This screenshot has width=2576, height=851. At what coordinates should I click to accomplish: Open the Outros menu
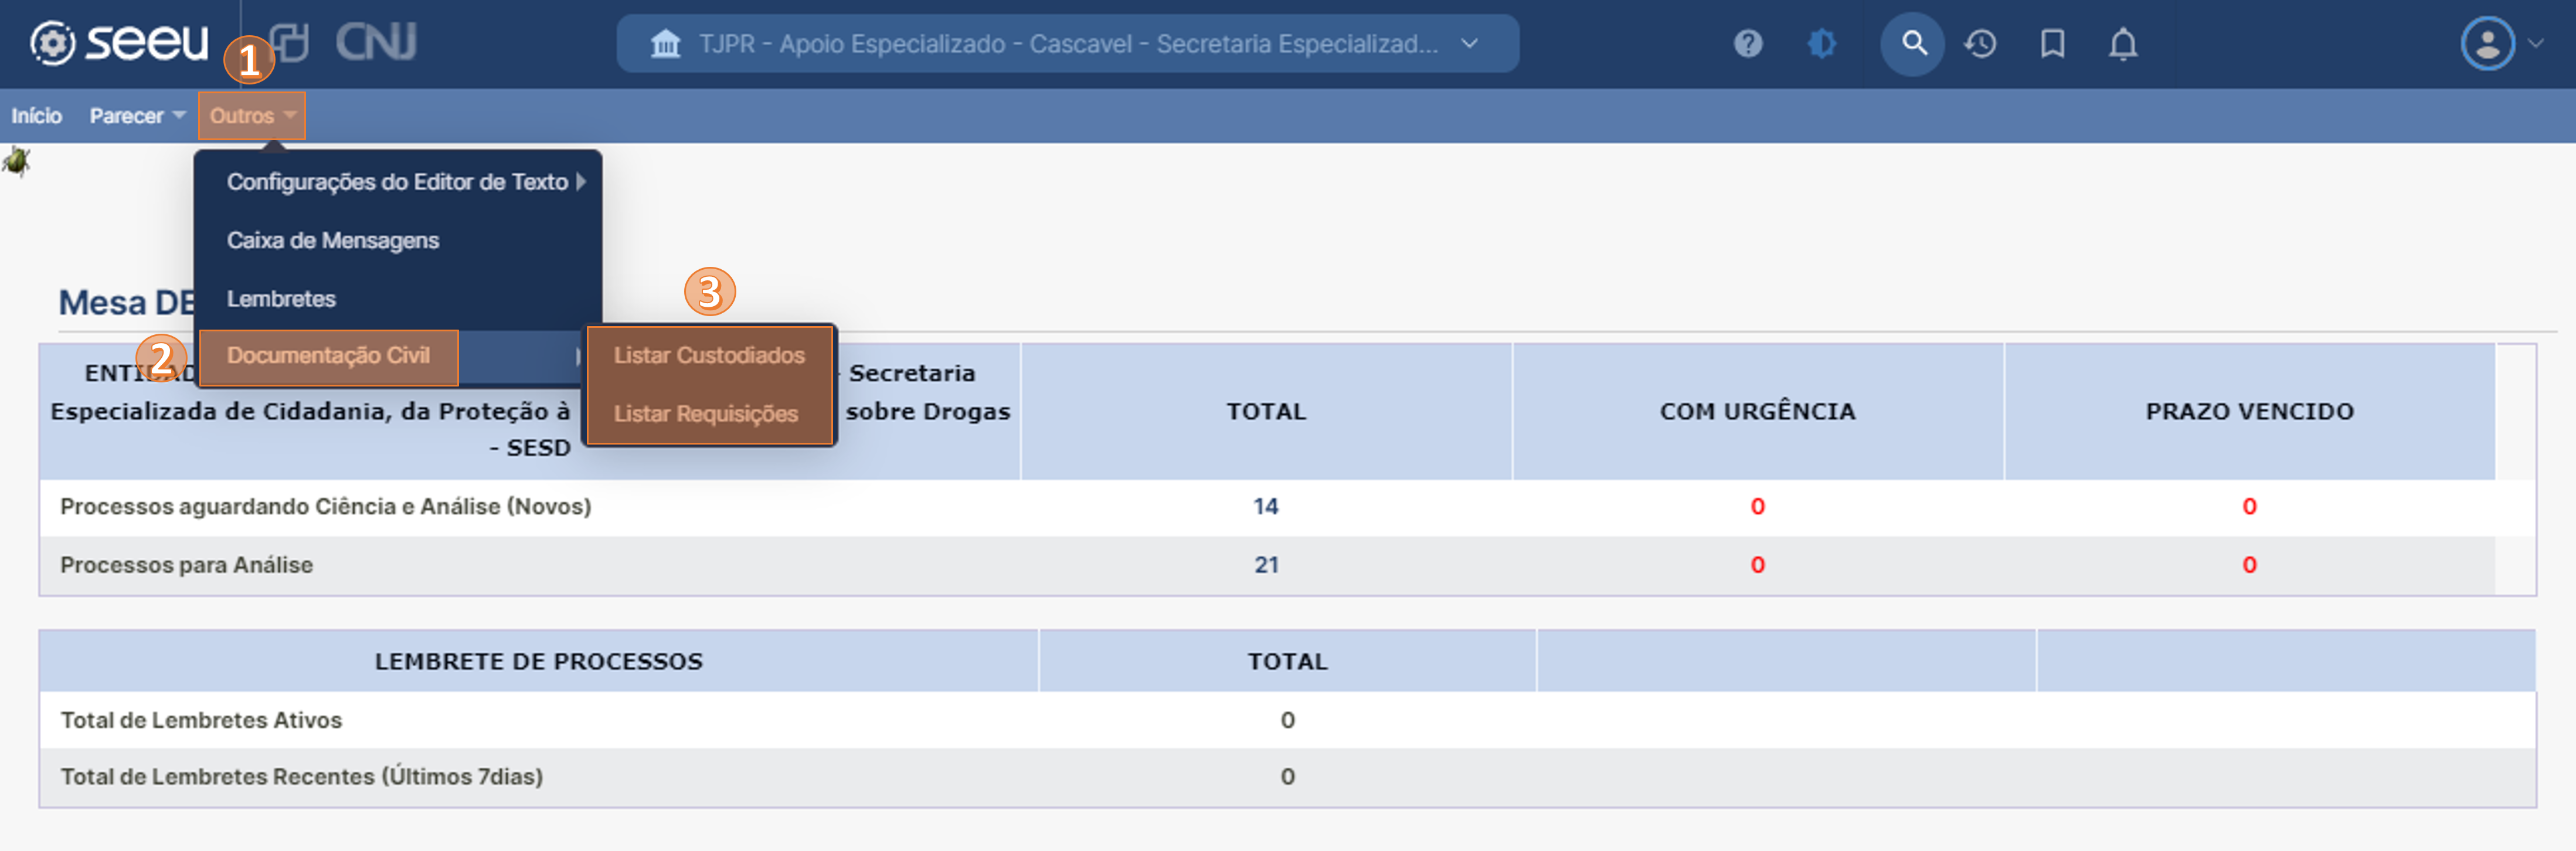252,116
